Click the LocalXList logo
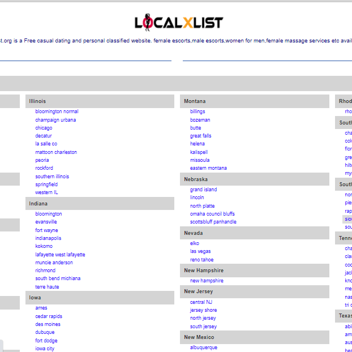 click(179, 22)
